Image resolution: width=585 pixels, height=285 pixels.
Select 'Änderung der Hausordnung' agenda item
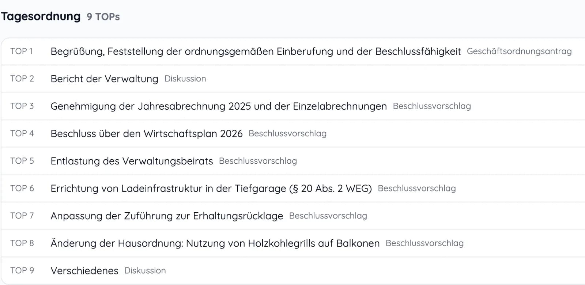coord(215,243)
